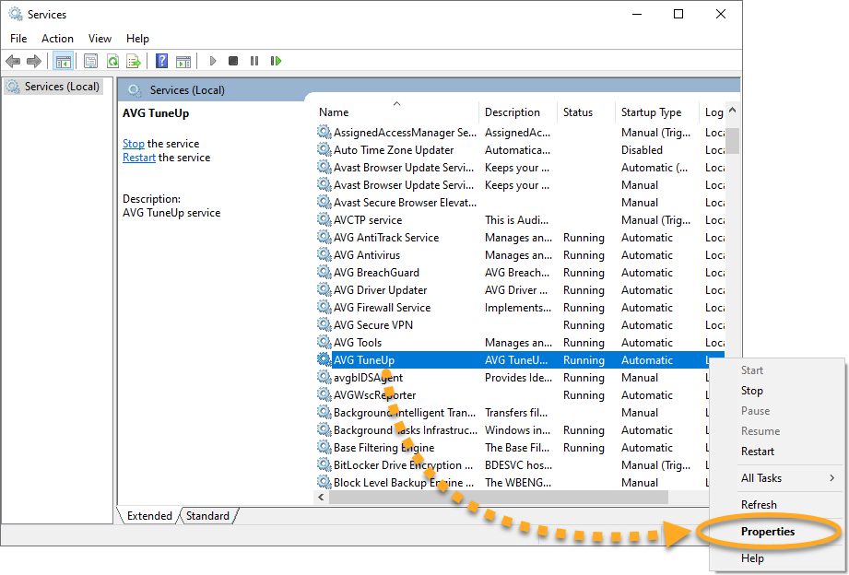Select the AVG Antivirus service row
The height and width of the screenshot is (575, 849).
click(369, 255)
